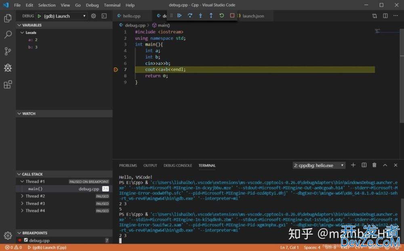Open the File menu
The image size is (404, 251).
(x=17, y=5)
